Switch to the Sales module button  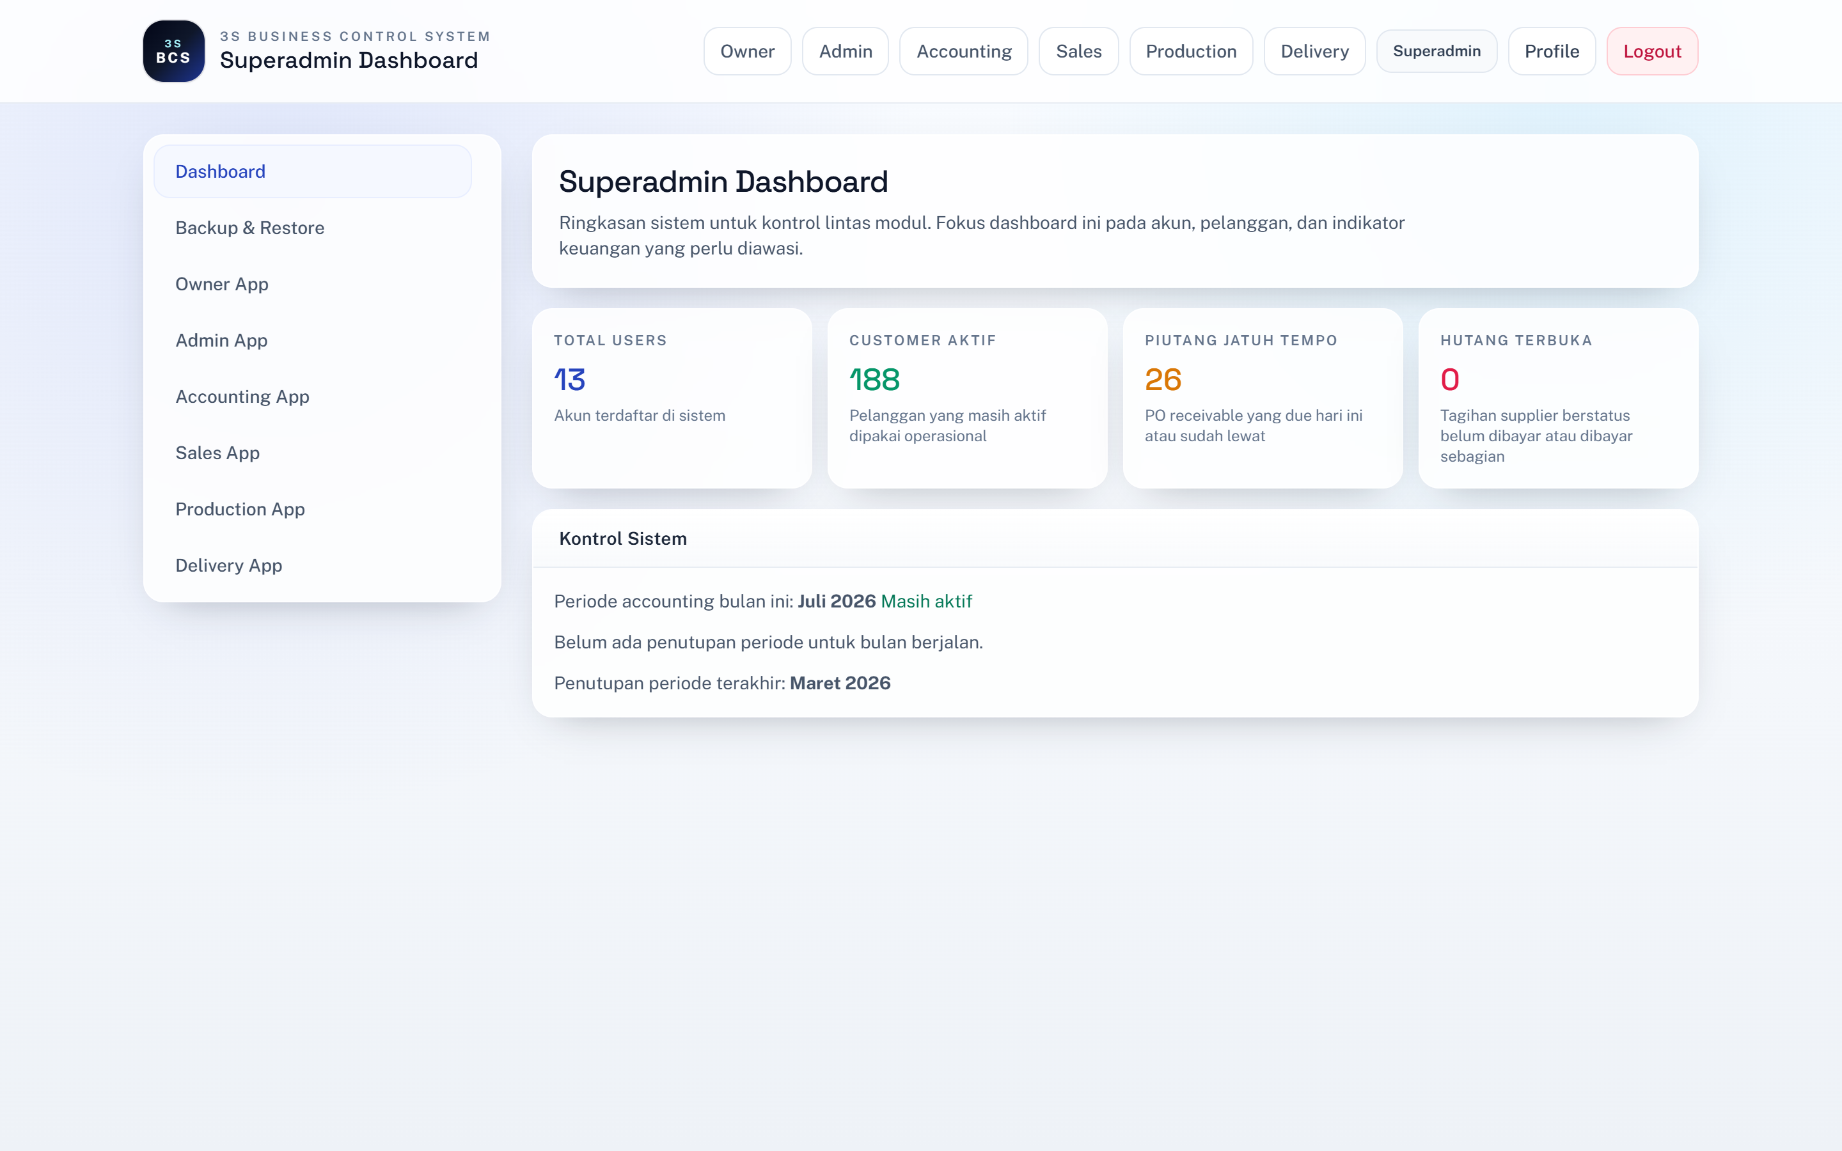pyautogui.click(x=1078, y=51)
